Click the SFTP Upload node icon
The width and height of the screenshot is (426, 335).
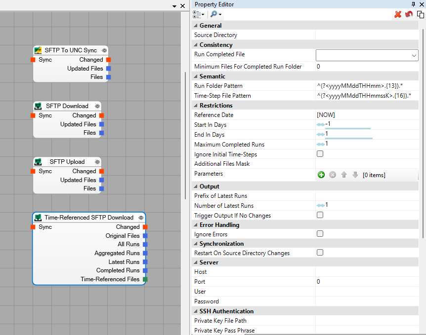coord(38,162)
